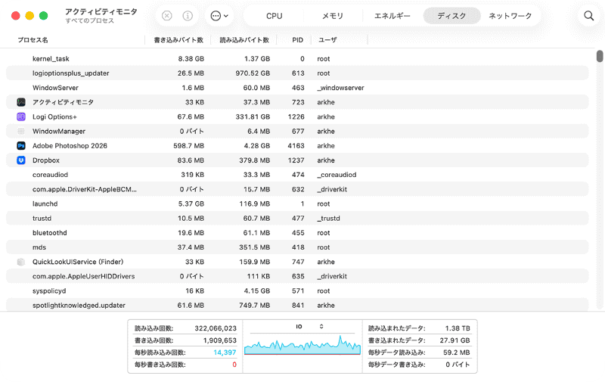Sort by ユーザ column header
The image size is (605, 382).
tap(327, 40)
